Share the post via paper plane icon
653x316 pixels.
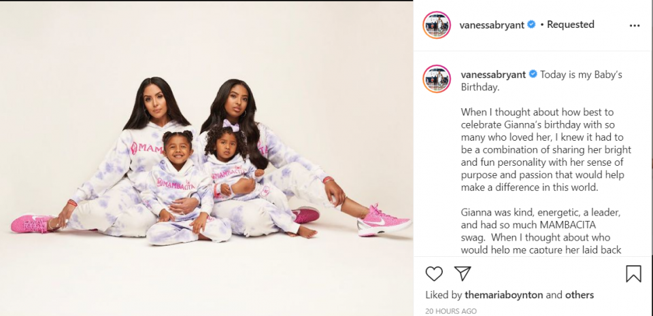[x=463, y=274]
